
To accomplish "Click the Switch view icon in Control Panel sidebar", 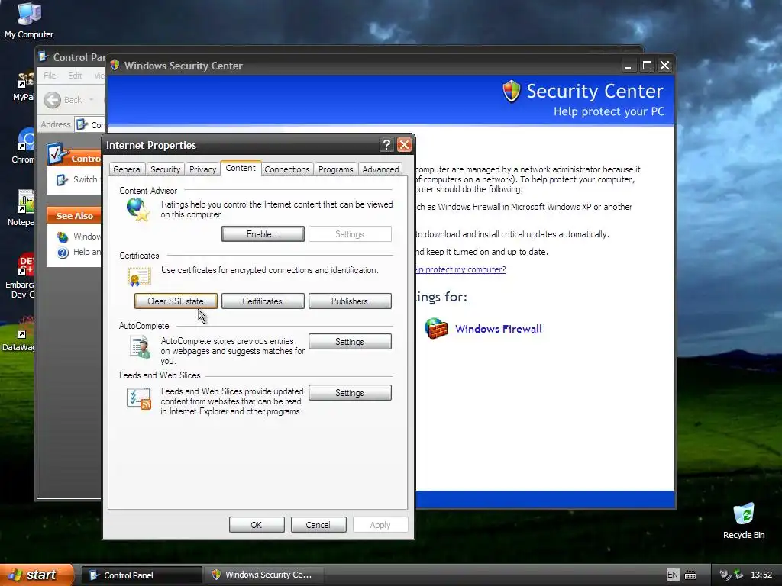I will (62, 180).
